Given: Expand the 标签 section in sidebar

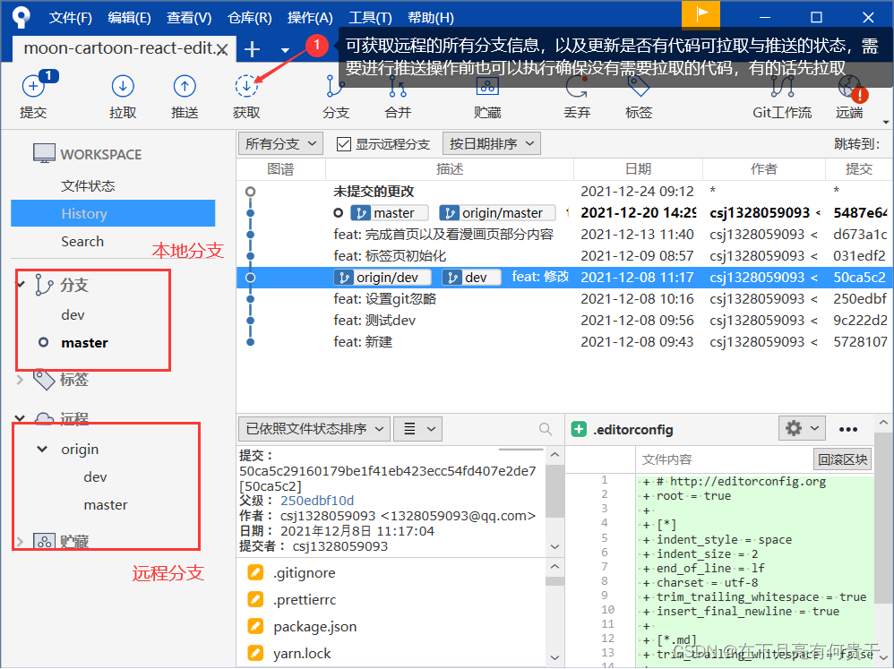Looking at the screenshot, I should [20, 379].
